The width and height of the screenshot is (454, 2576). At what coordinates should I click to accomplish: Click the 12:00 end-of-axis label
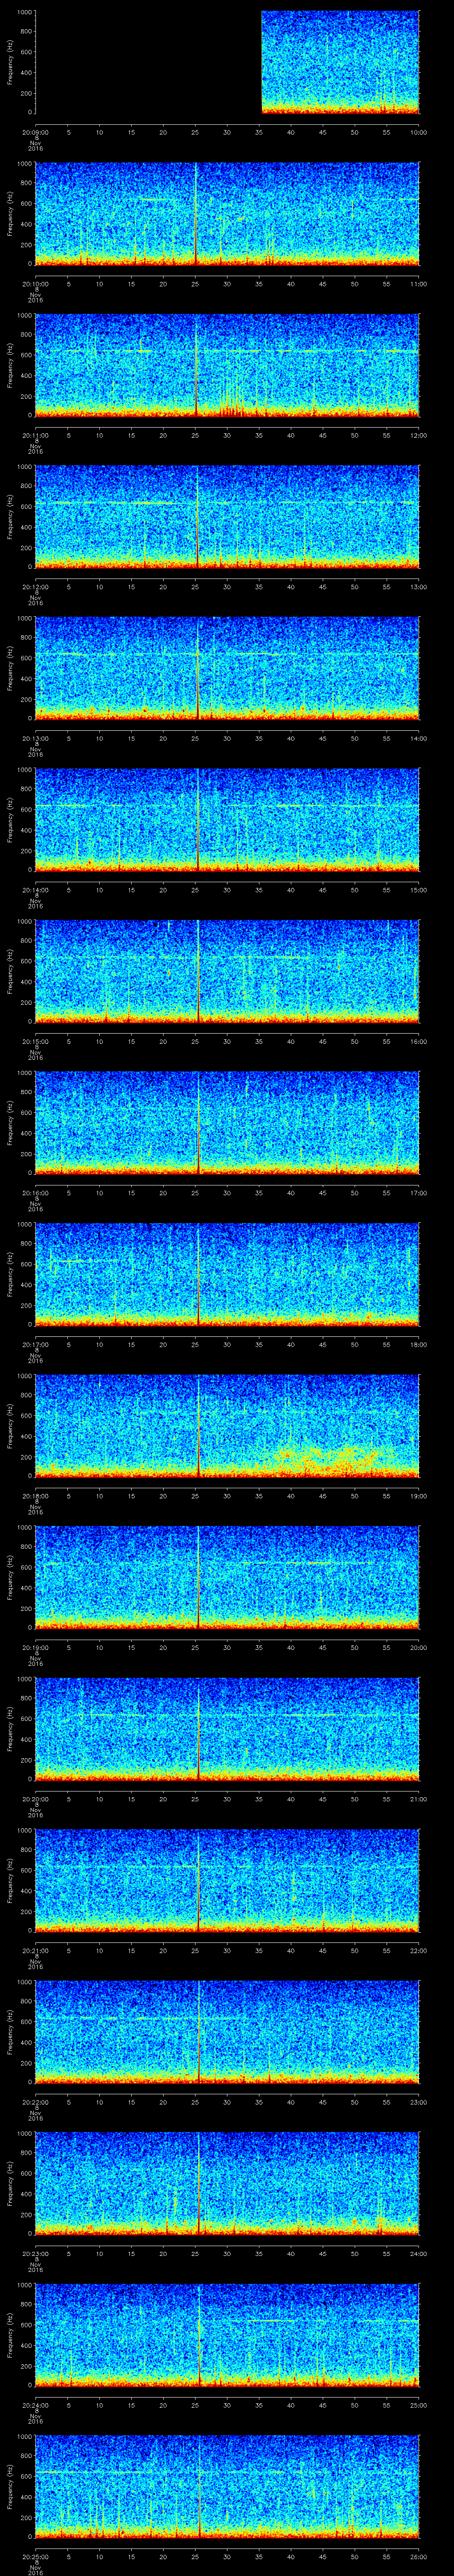click(418, 435)
